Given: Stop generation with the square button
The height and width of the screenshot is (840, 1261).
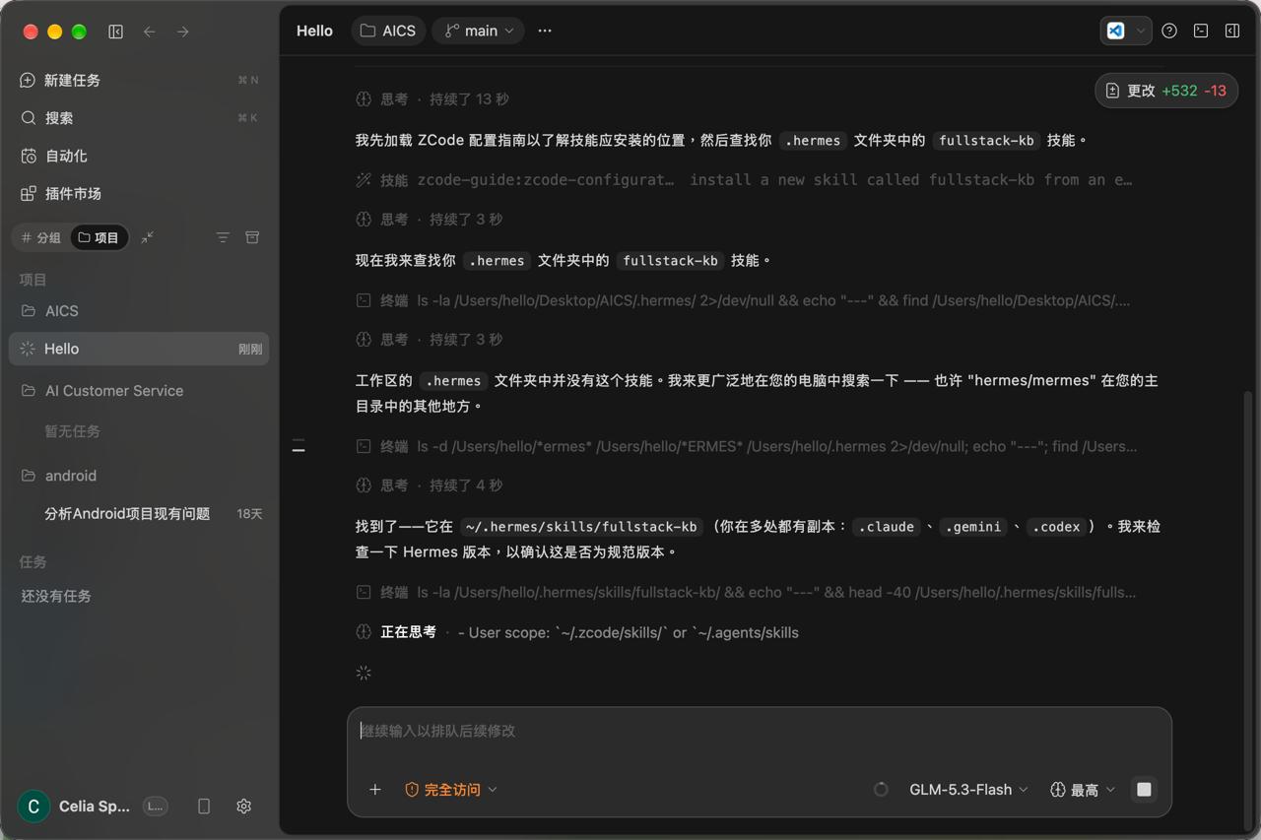Looking at the screenshot, I should pos(1144,790).
